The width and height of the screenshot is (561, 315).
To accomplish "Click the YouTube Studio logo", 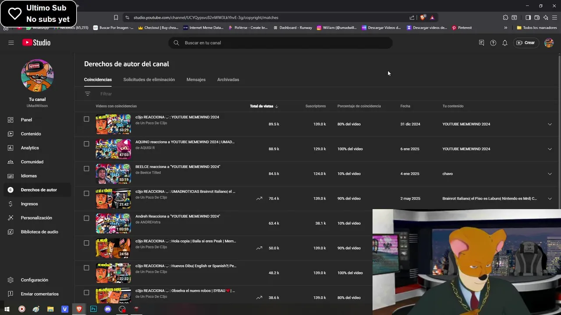I will 36,42.
